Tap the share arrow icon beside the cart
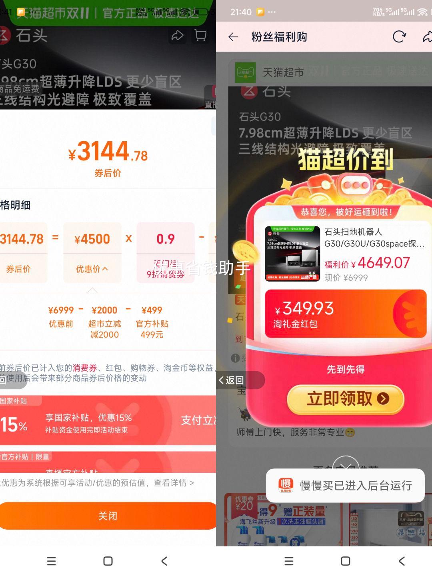 (x=177, y=36)
